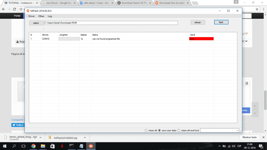Click the select button for ROM folder
The width and height of the screenshot is (267, 150).
click(x=36, y=23)
